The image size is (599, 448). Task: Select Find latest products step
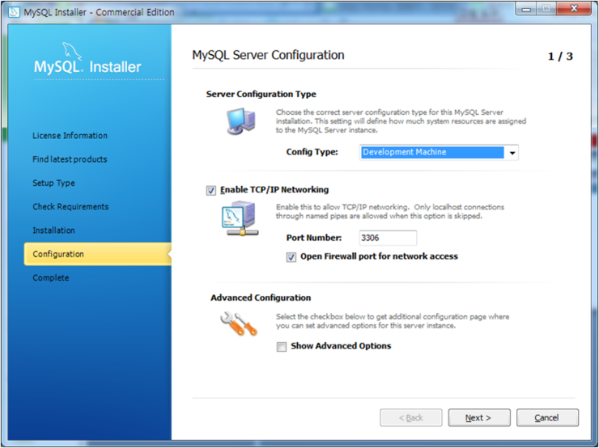(x=70, y=159)
